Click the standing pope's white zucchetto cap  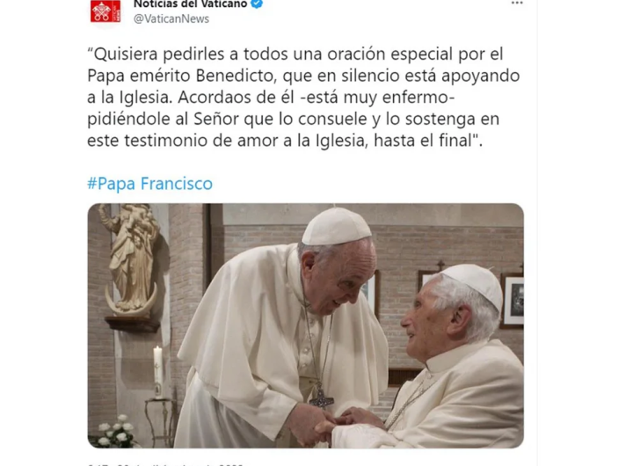[336, 228]
